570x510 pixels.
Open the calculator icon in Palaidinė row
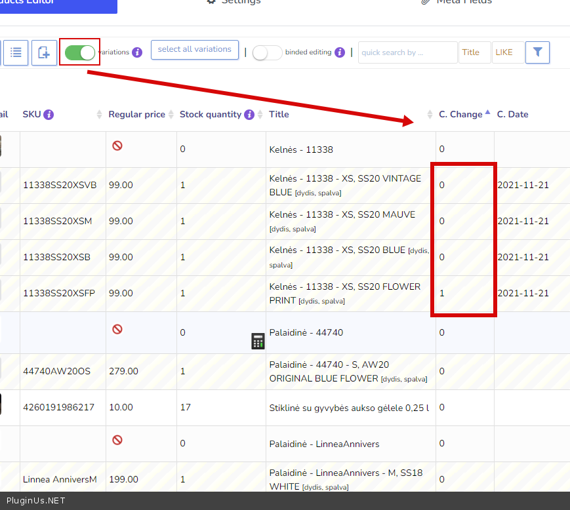click(x=258, y=341)
